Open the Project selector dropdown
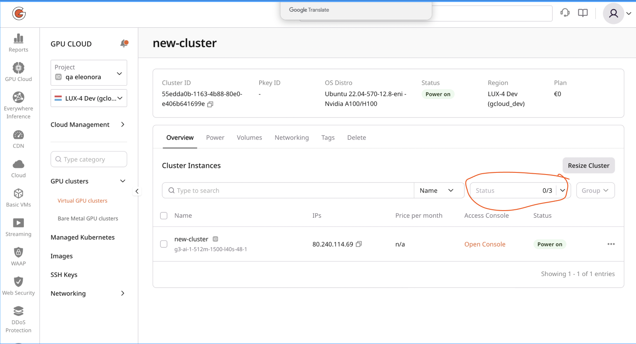Viewport: 636px width, 344px height. 89,73
